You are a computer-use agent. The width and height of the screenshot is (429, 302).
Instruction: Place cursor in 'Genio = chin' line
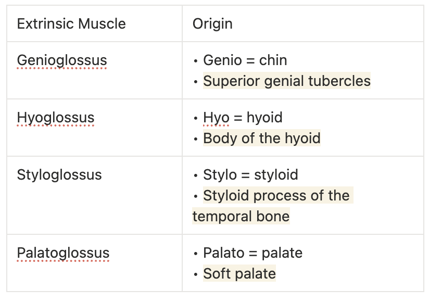point(245,60)
